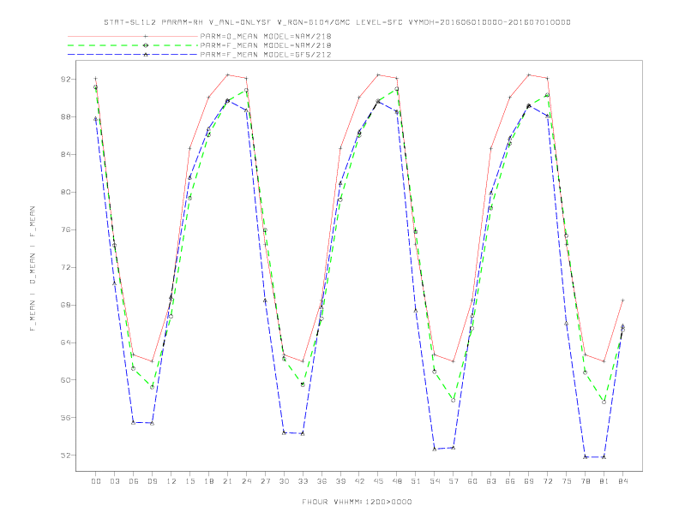Click x-axis forecast hour label 33
Screen dimensions: 679x524
click(303, 481)
